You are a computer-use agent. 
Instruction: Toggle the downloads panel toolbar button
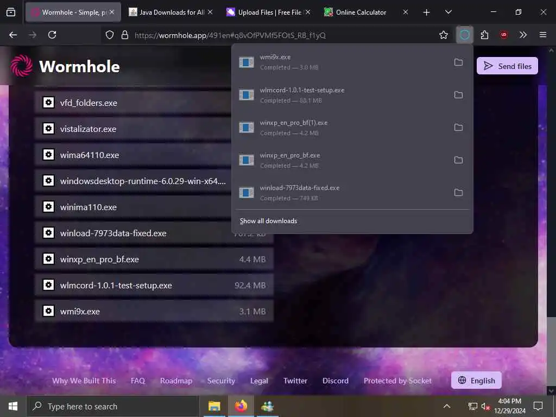(x=465, y=35)
